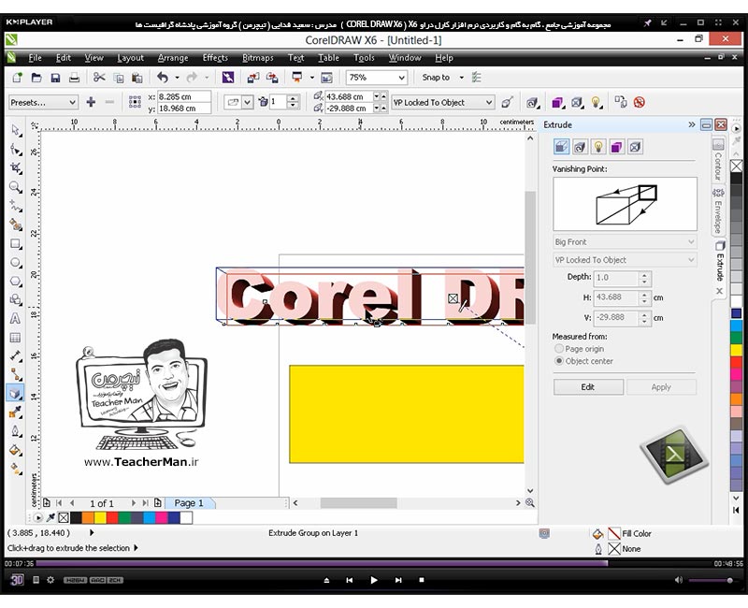The height and width of the screenshot is (608, 748).
Task: Skip to next track in KMPlayer
Action: pos(398,580)
